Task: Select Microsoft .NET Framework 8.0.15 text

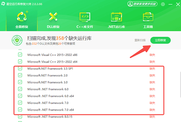Action: 50,117
